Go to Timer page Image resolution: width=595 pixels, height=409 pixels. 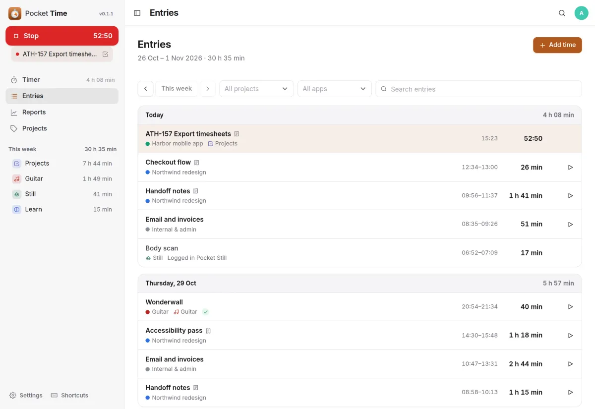(62, 79)
